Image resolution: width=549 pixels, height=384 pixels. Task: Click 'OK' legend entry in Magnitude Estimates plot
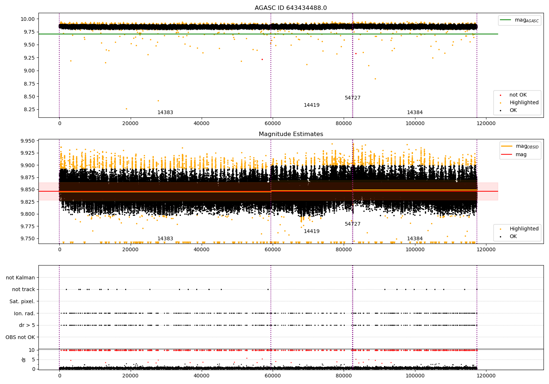[513, 237]
